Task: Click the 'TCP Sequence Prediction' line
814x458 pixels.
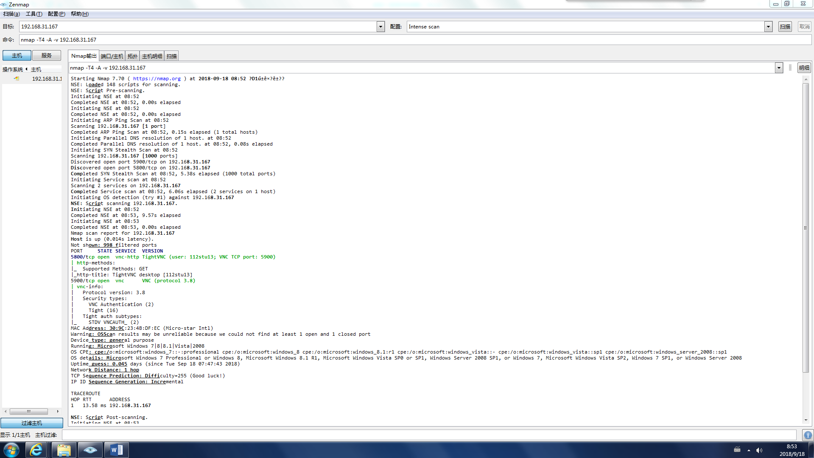Action: 148,376
